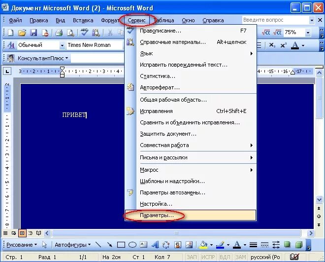Apply fill color paint bucket
Screen dimensions: 325x262
coord(203,245)
